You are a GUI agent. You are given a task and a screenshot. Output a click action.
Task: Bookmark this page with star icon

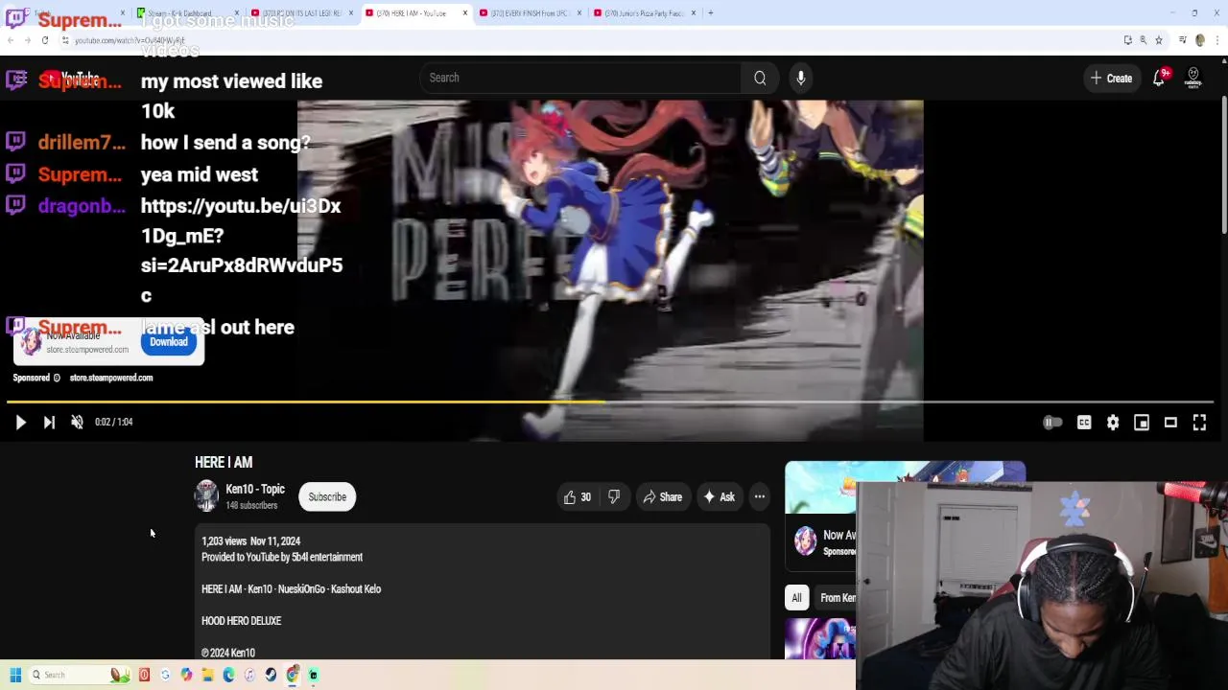pos(1159,40)
